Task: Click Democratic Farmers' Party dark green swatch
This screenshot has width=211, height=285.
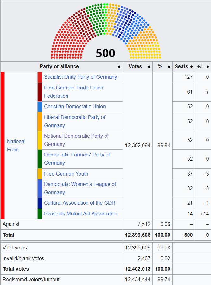Action: 40,159
